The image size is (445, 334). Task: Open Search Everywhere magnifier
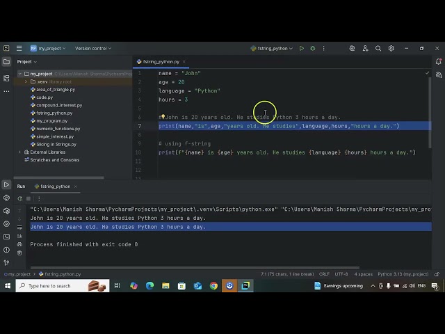pos(378,48)
